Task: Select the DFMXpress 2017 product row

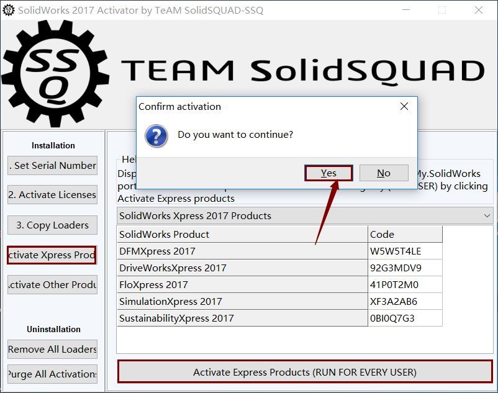Action: pos(186,251)
